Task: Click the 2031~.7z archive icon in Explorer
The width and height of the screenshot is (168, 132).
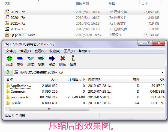Action: (x=7, y=29)
